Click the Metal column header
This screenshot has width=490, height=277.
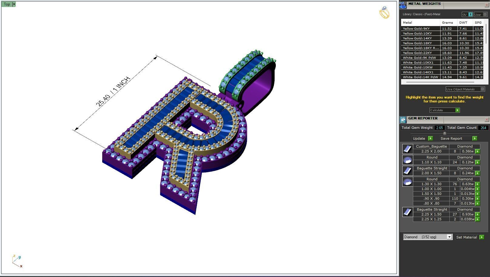coord(421,22)
